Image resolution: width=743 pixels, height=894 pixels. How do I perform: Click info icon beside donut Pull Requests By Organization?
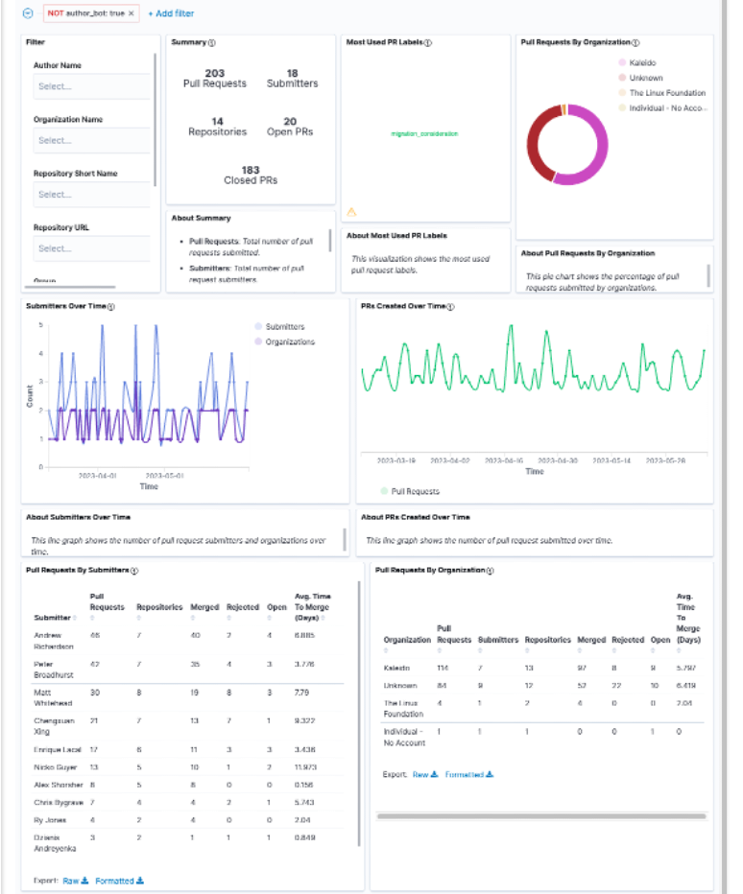click(x=635, y=43)
